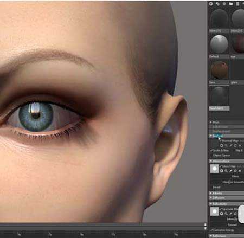This screenshot has height=238, width=244.
Task: Toggle the Specular Map checkbox
Action: tap(221, 209)
